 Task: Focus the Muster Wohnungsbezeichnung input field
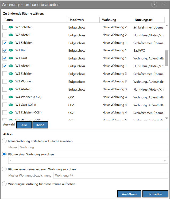[111, 175]
